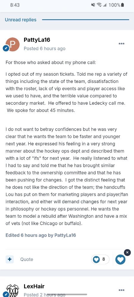The width and height of the screenshot is (134, 297).
Task: View the 8 likes reaction count
Action: pos(100,259)
